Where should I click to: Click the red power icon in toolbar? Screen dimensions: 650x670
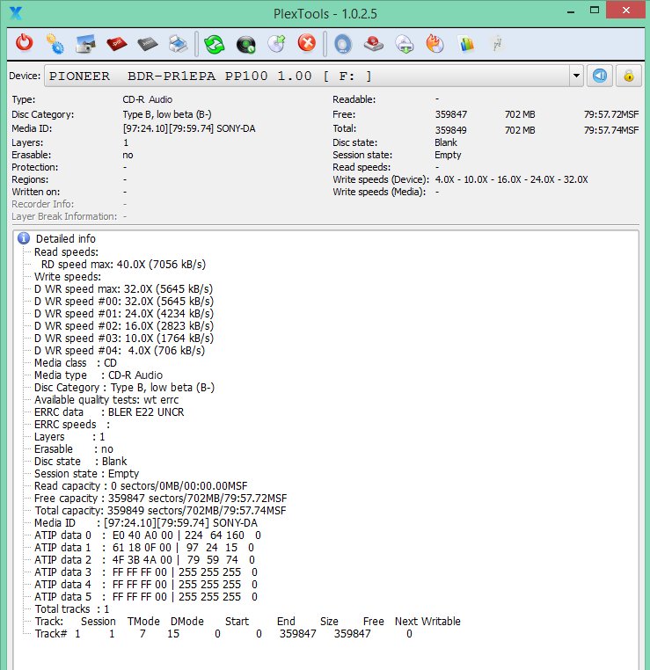[x=25, y=42]
